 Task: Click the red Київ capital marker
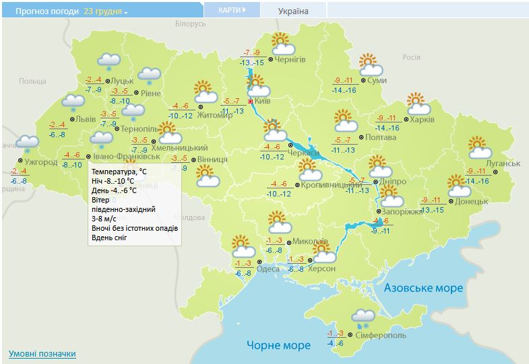click(x=251, y=102)
